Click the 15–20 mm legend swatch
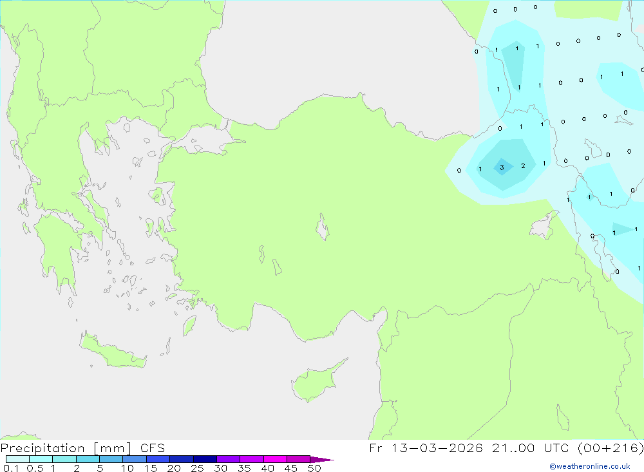Viewport: 644px width, 472px height. (158, 459)
